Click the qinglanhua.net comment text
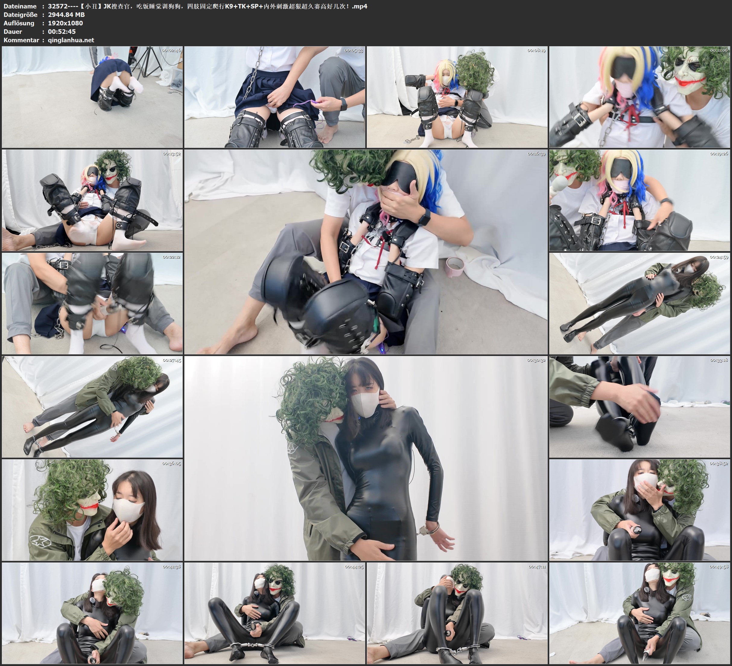732x666 pixels. [71, 40]
